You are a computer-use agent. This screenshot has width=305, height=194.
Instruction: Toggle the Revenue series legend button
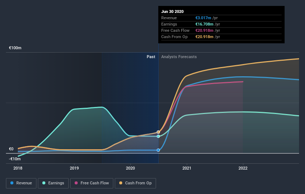pyautogui.click(x=21, y=183)
